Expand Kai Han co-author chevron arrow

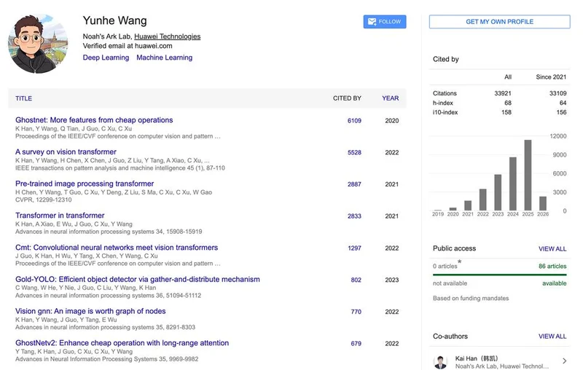(x=565, y=361)
